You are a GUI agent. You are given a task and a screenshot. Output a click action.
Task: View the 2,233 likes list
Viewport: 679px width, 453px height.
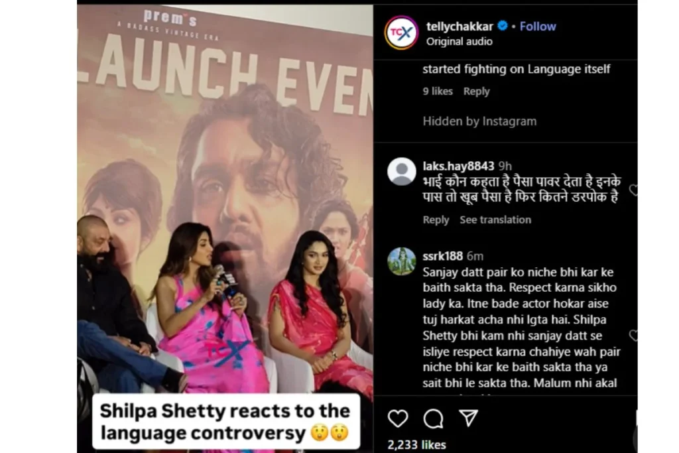tap(416, 445)
